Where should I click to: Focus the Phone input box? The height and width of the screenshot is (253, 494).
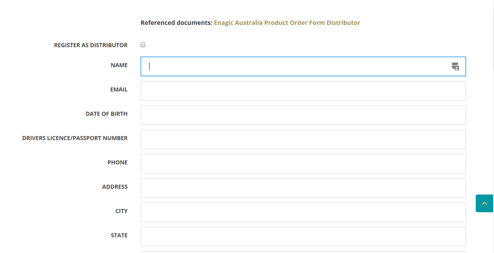click(303, 164)
